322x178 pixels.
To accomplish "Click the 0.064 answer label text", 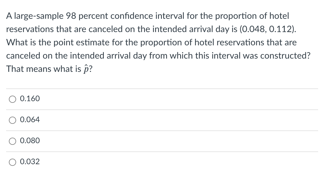I will [x=30, y=120].
